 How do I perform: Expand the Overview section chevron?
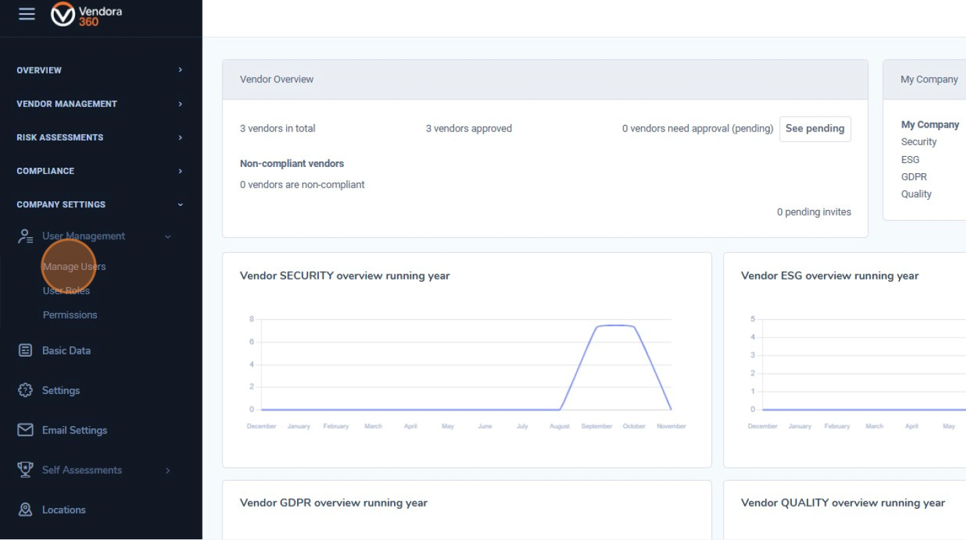(180, 70)
